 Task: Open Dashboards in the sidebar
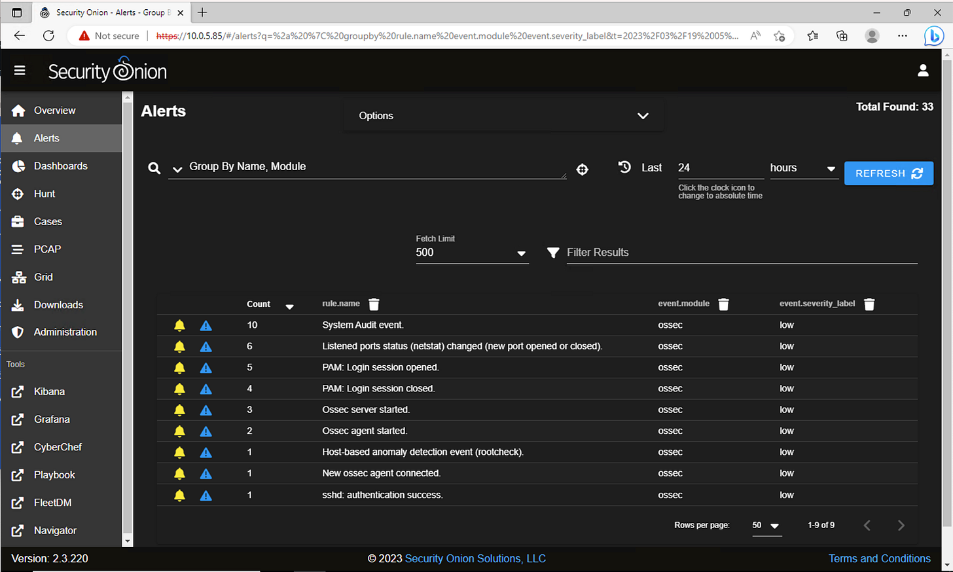click(x=61, y=166)
